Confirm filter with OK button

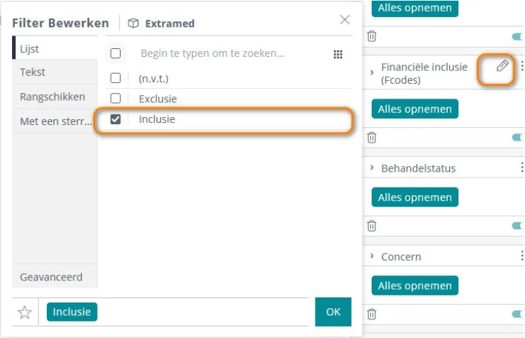(333, 312)
